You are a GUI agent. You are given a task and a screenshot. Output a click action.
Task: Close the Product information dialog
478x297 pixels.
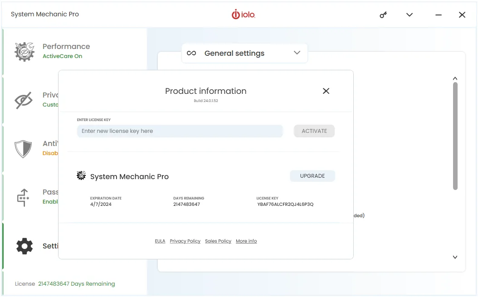tap(326, 91)
